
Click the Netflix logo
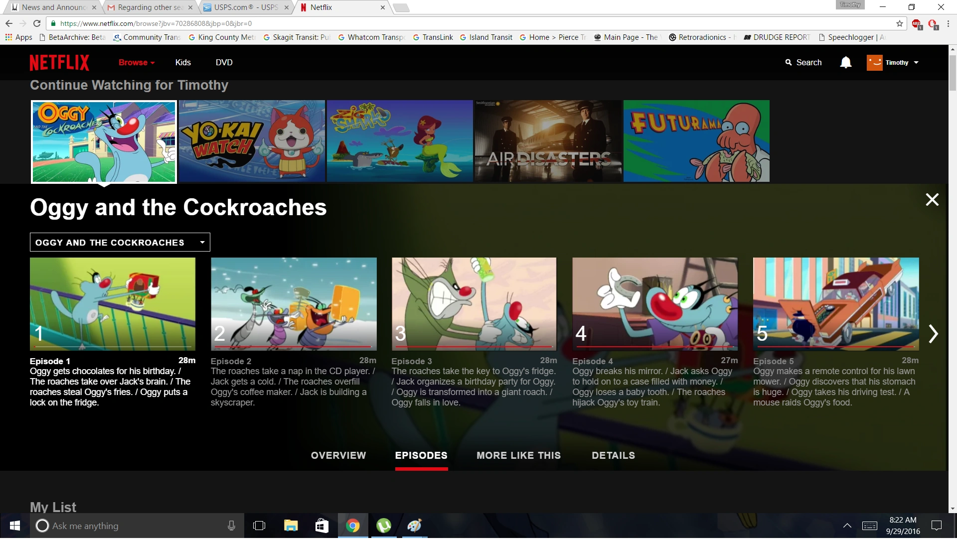(59, 62)
